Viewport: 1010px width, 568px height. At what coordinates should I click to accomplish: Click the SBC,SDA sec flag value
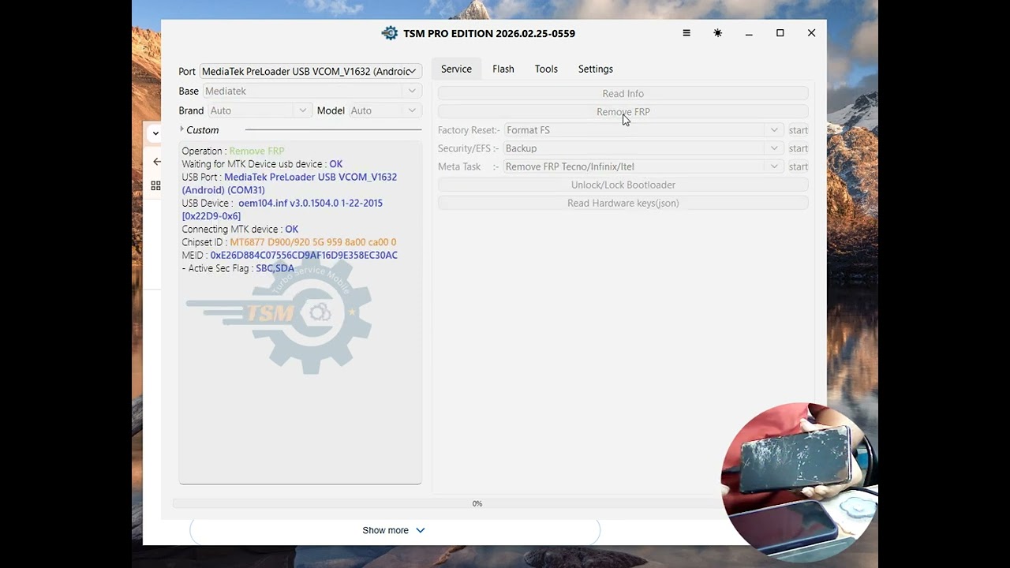point(275,268)
